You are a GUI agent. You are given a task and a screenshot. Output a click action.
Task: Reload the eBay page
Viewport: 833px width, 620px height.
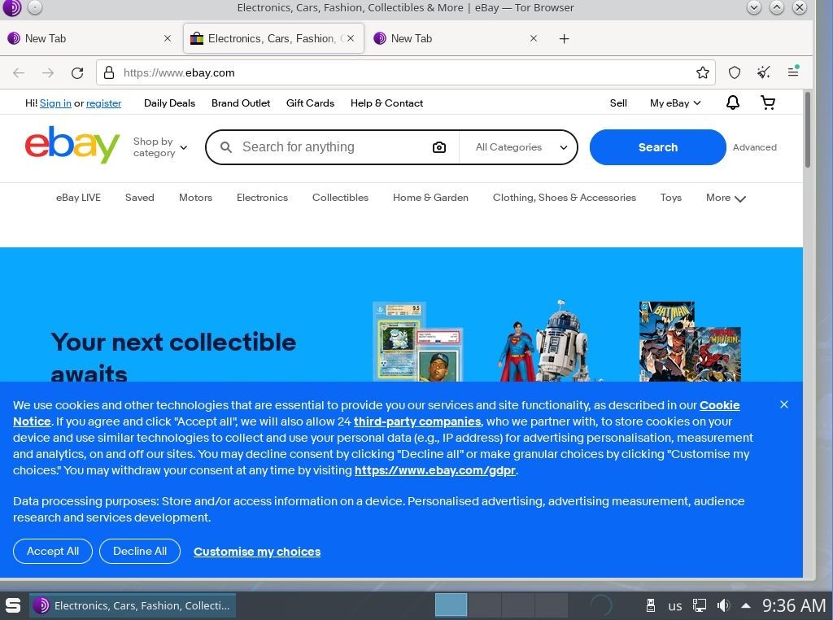77,72
